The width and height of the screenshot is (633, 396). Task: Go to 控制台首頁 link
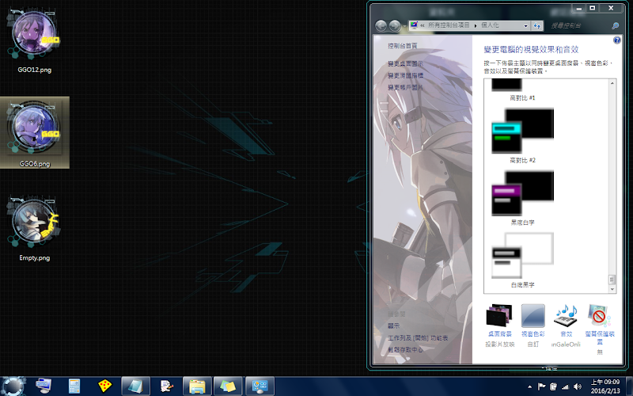[403, 46]
